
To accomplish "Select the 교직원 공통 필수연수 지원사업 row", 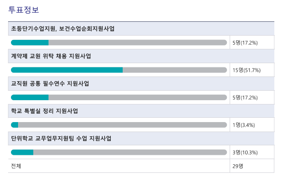I will pyautogui.click(x=141, y=84).
